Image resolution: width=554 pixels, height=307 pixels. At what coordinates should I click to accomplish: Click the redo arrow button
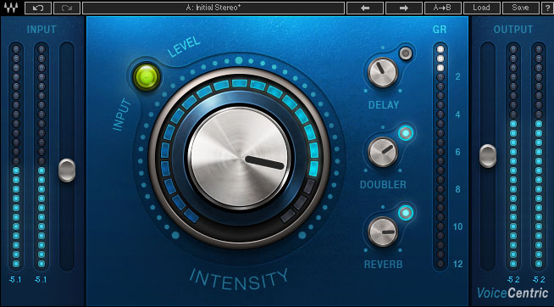[x=67, y=8]
